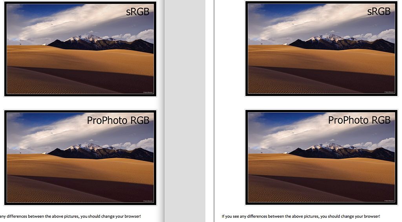Click the copyright watermark on right ProPhoto photo

[389, 200]
